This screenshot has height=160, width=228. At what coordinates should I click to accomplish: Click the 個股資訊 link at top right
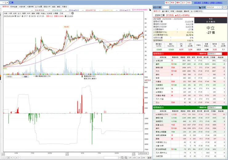197,2
